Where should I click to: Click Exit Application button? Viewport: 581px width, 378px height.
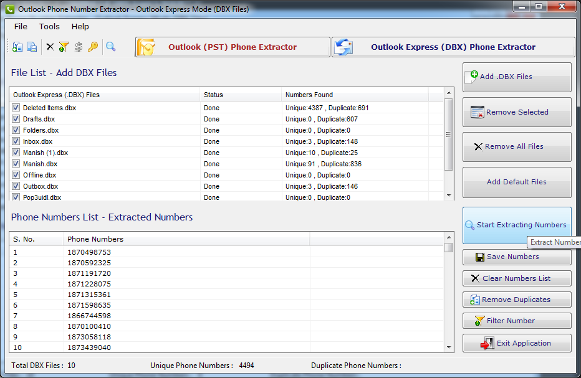[x=517, y=343]
